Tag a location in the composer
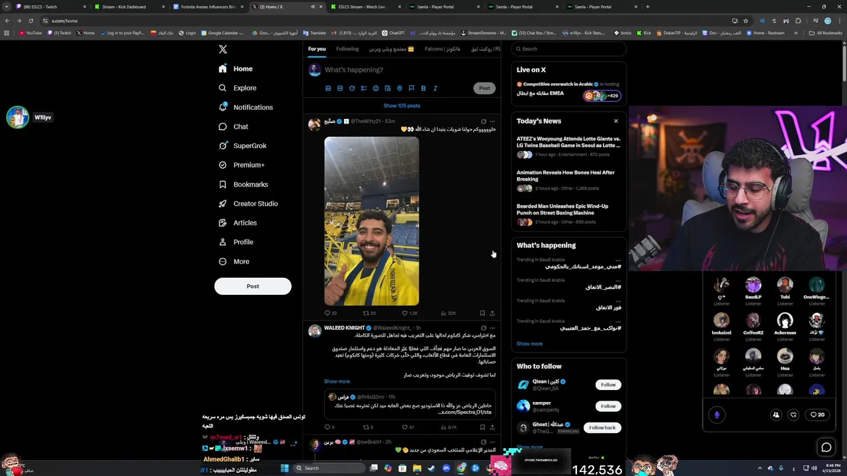 (400, 88)
